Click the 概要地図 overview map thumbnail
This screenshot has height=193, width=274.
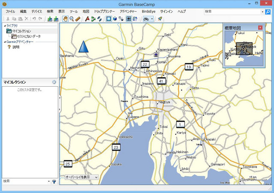[x=244, y=48]
